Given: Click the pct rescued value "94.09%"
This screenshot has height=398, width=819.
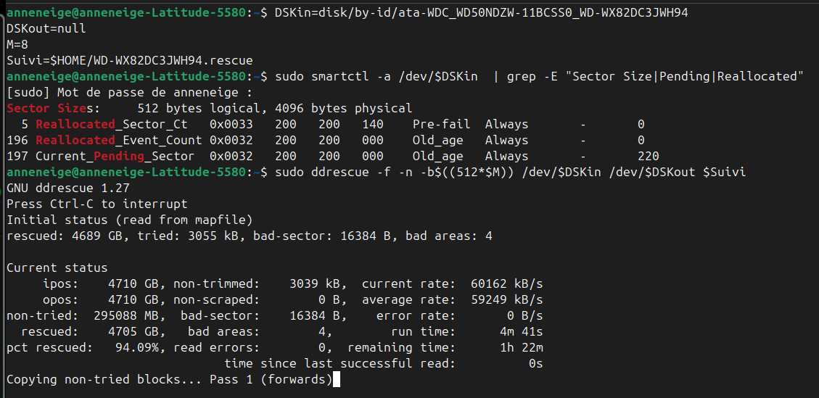Looking at the screenshot, I should click(137, 347).
